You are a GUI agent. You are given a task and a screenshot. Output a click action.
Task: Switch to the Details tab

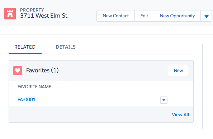66,47
